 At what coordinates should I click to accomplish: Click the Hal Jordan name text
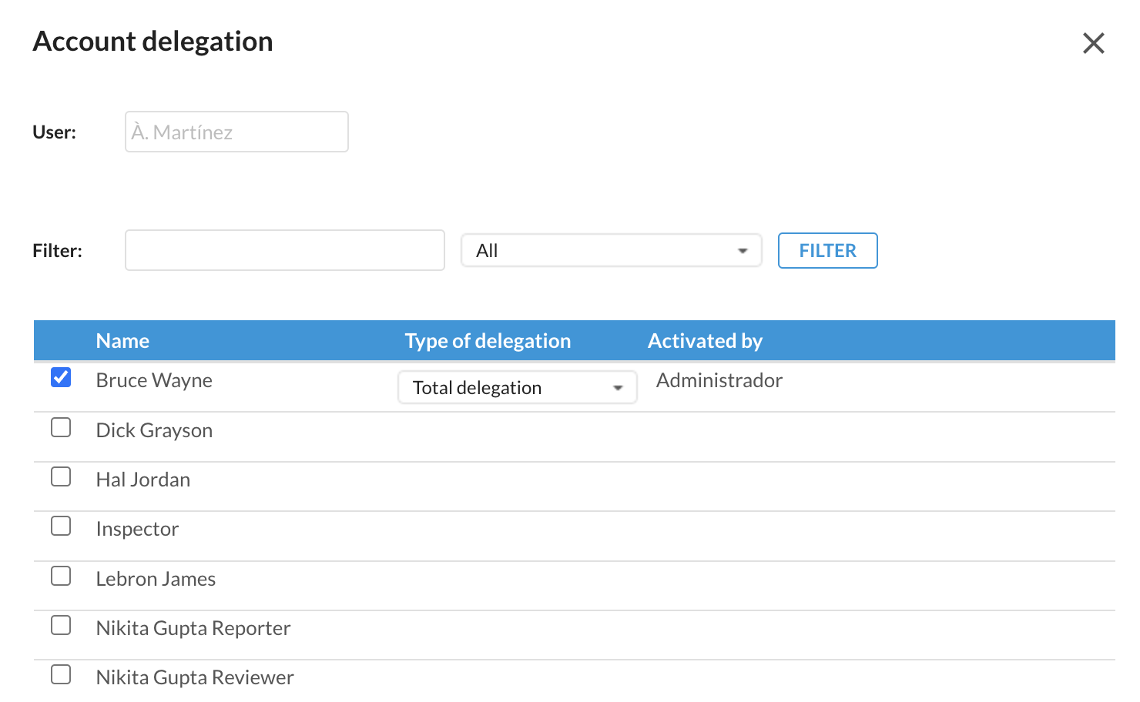[142, 480]
